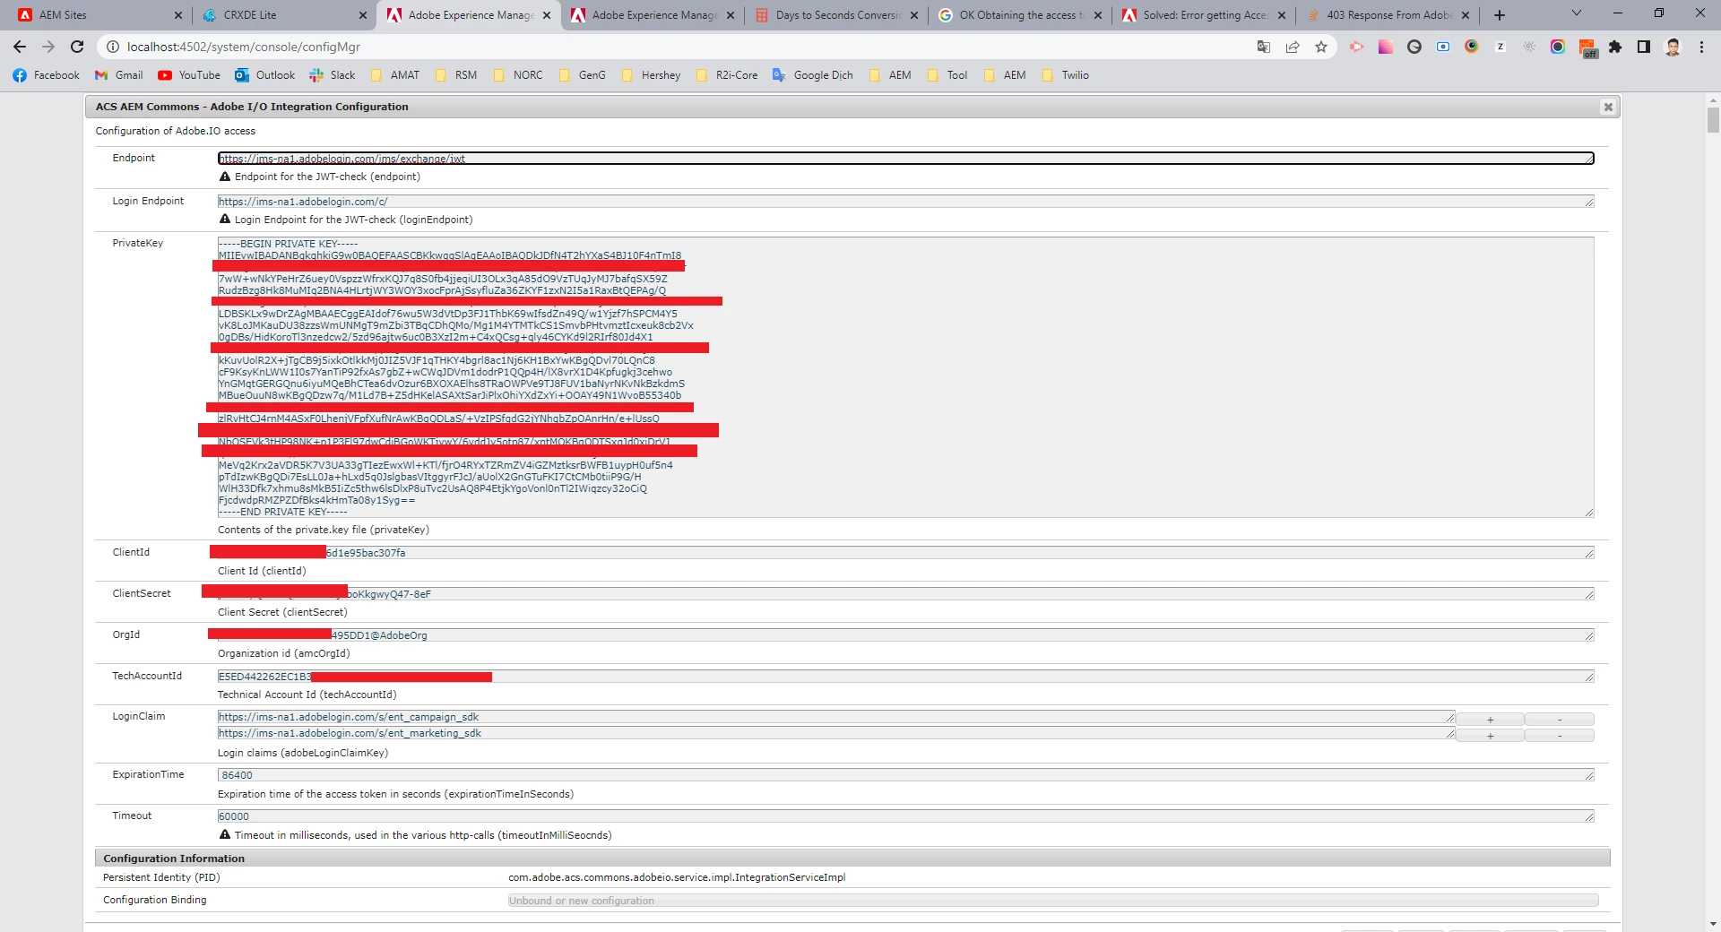The width and height of the screenshot is (1721, 932).
Task: Open the Twilio bookmark folder
Action: pos(1066,75)
